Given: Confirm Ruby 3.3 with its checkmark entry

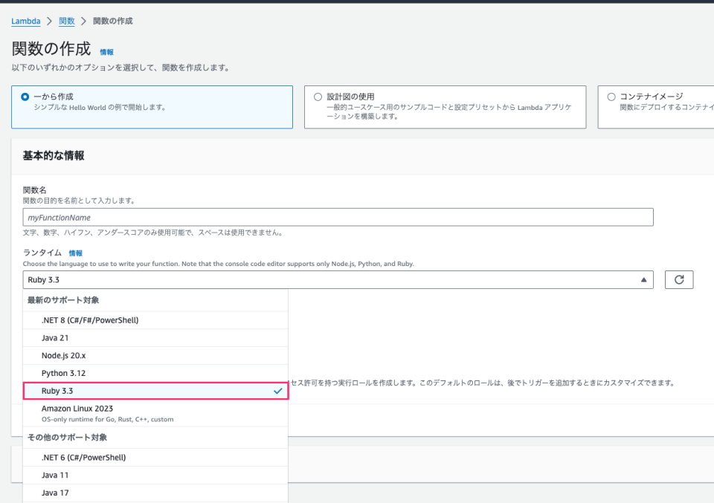Looking at the screenshot, I should coord(149,391).
